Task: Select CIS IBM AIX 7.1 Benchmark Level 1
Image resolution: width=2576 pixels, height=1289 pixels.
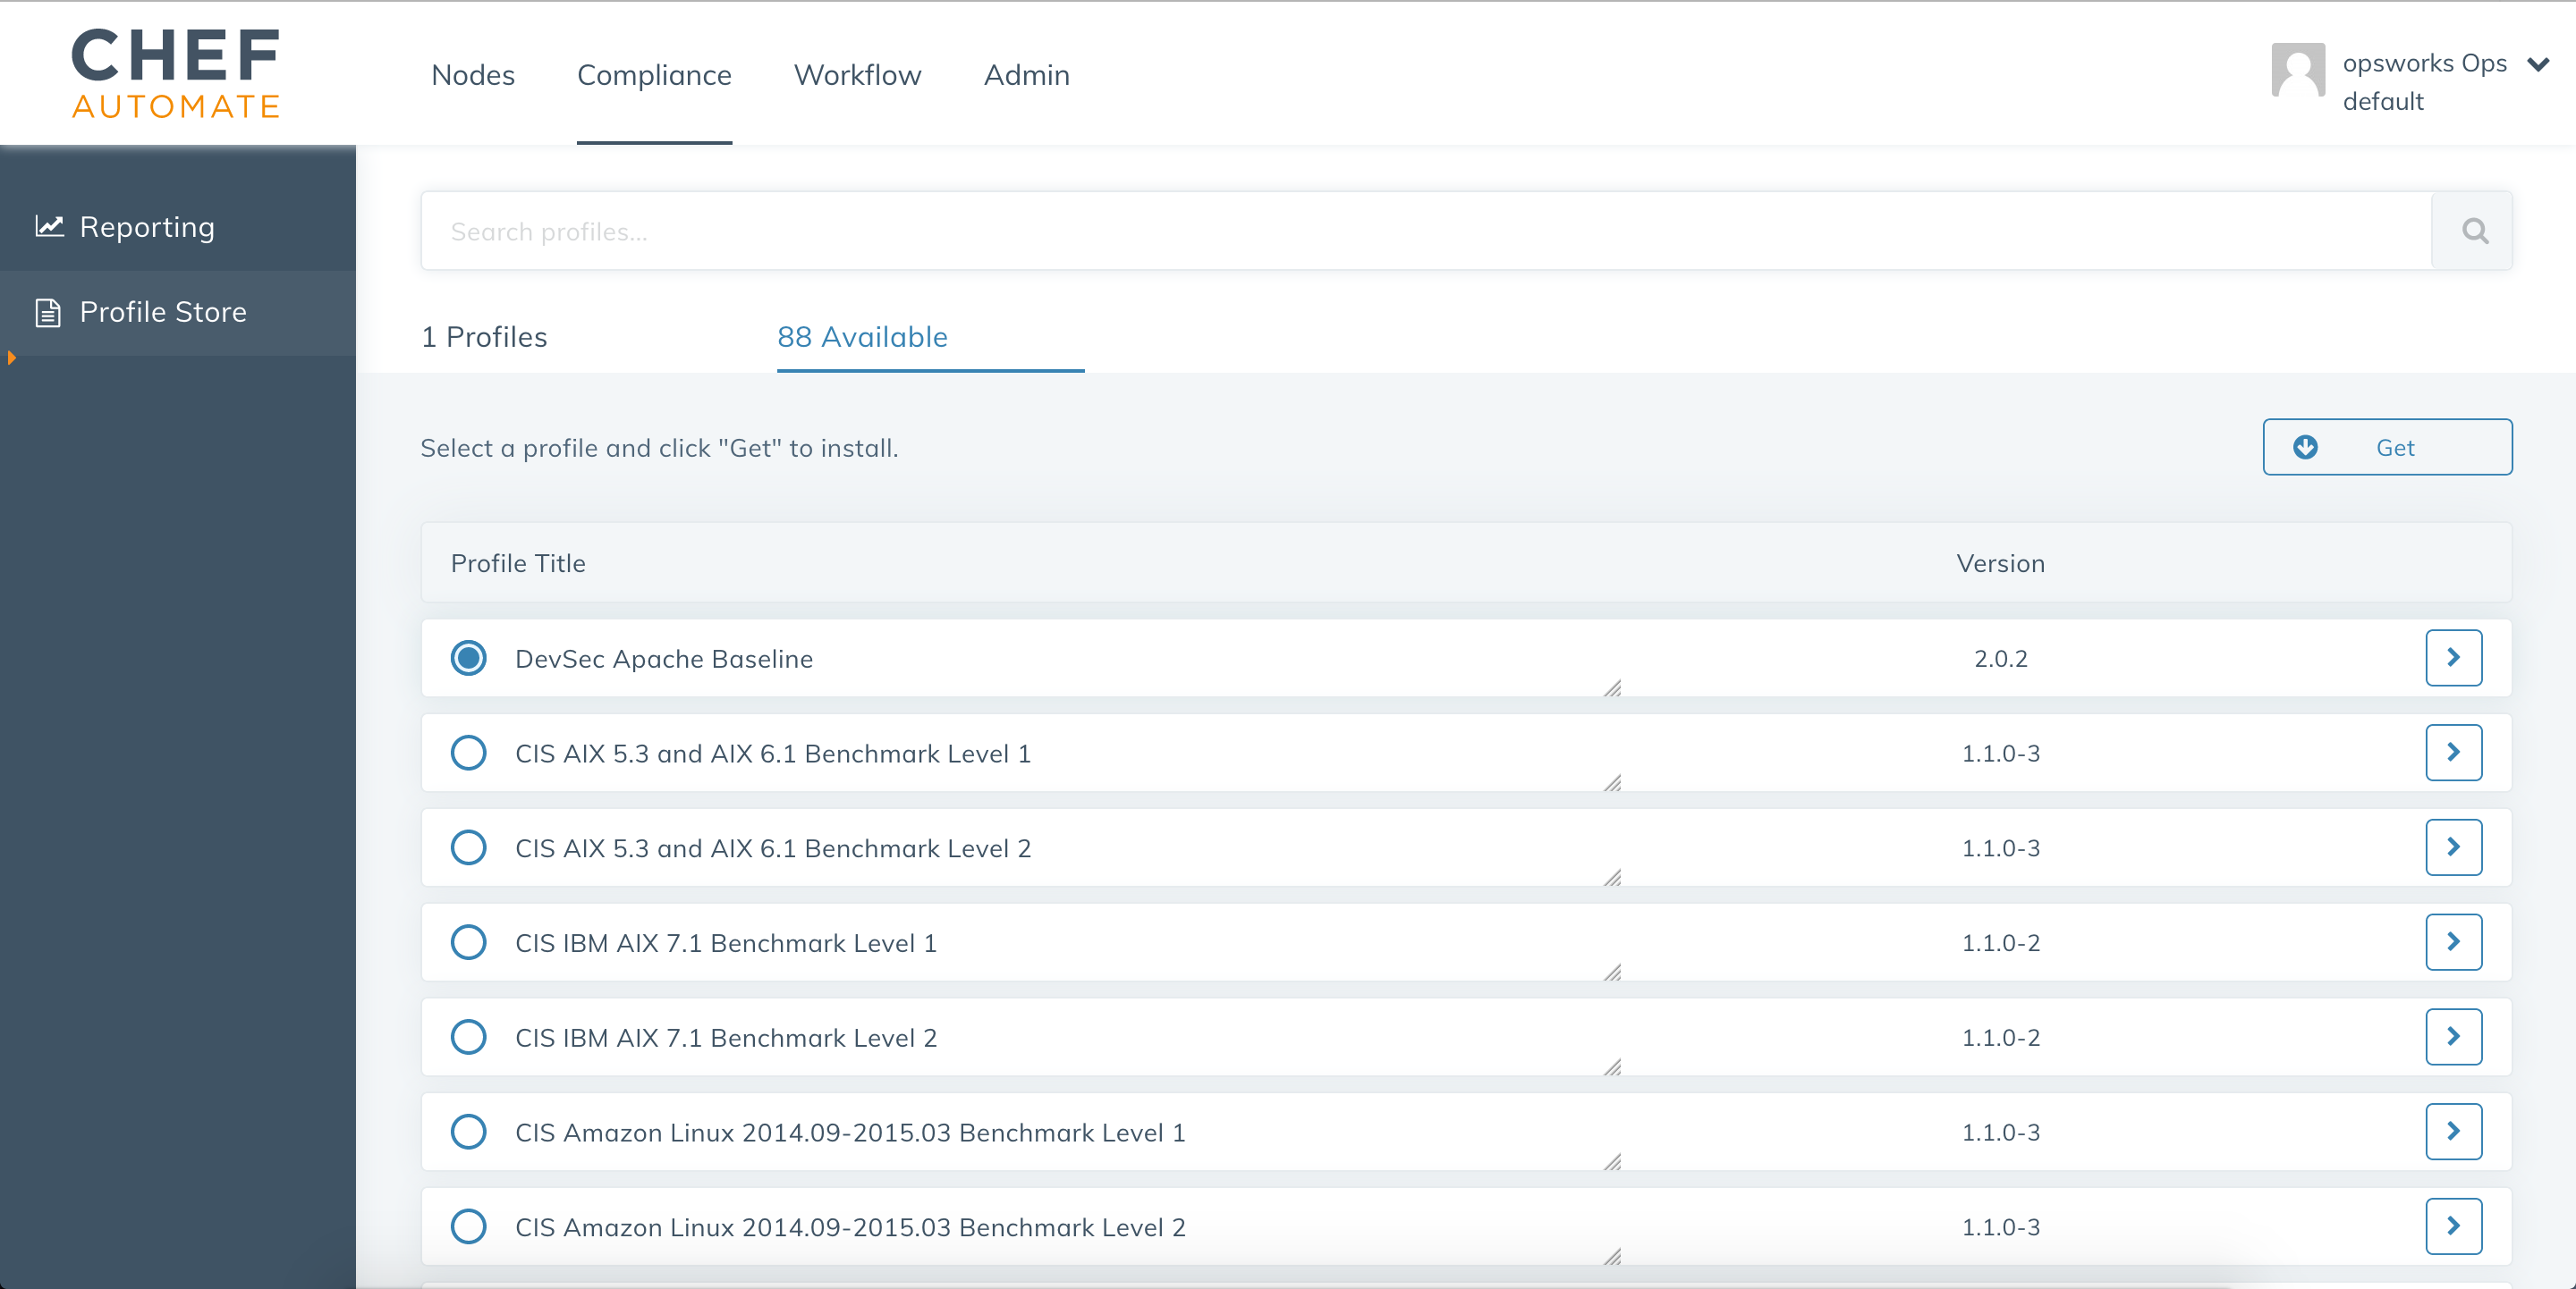Action: tap(467, 942)
